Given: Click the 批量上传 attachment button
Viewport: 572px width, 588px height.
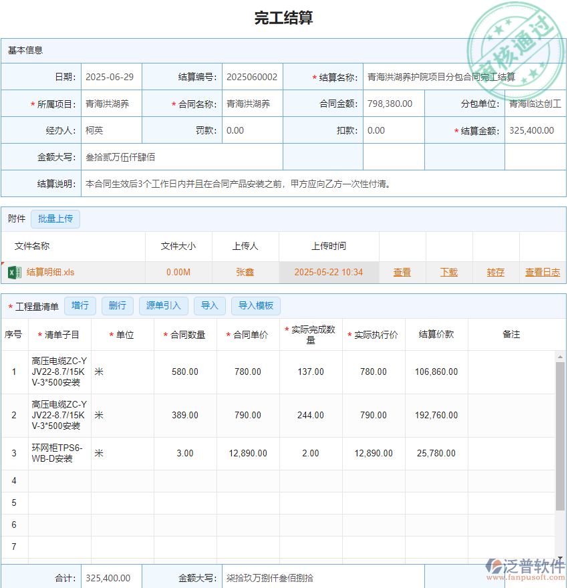Looking at the screenshot, I should pyautogui.click(x=55, y=218).
